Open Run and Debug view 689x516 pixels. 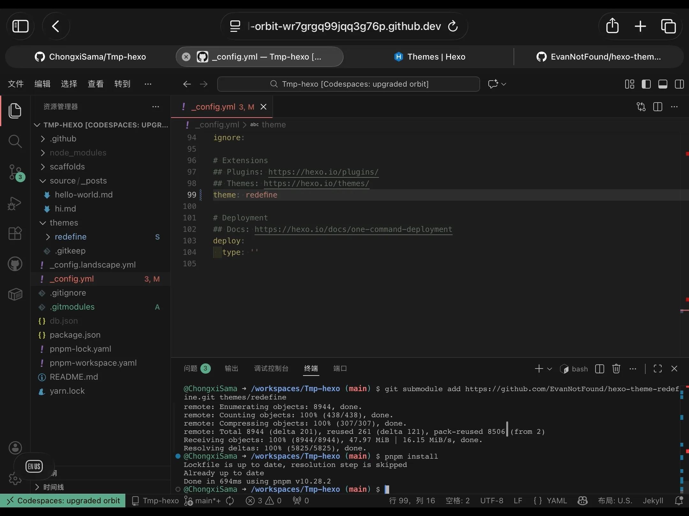15,203
